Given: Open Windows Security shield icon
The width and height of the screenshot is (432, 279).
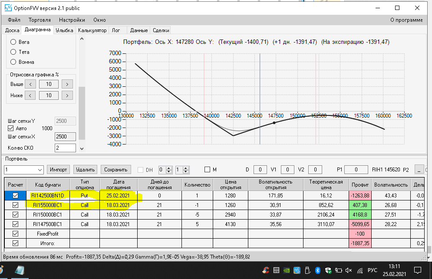Looking at the screenshot, I should point(328,270).
